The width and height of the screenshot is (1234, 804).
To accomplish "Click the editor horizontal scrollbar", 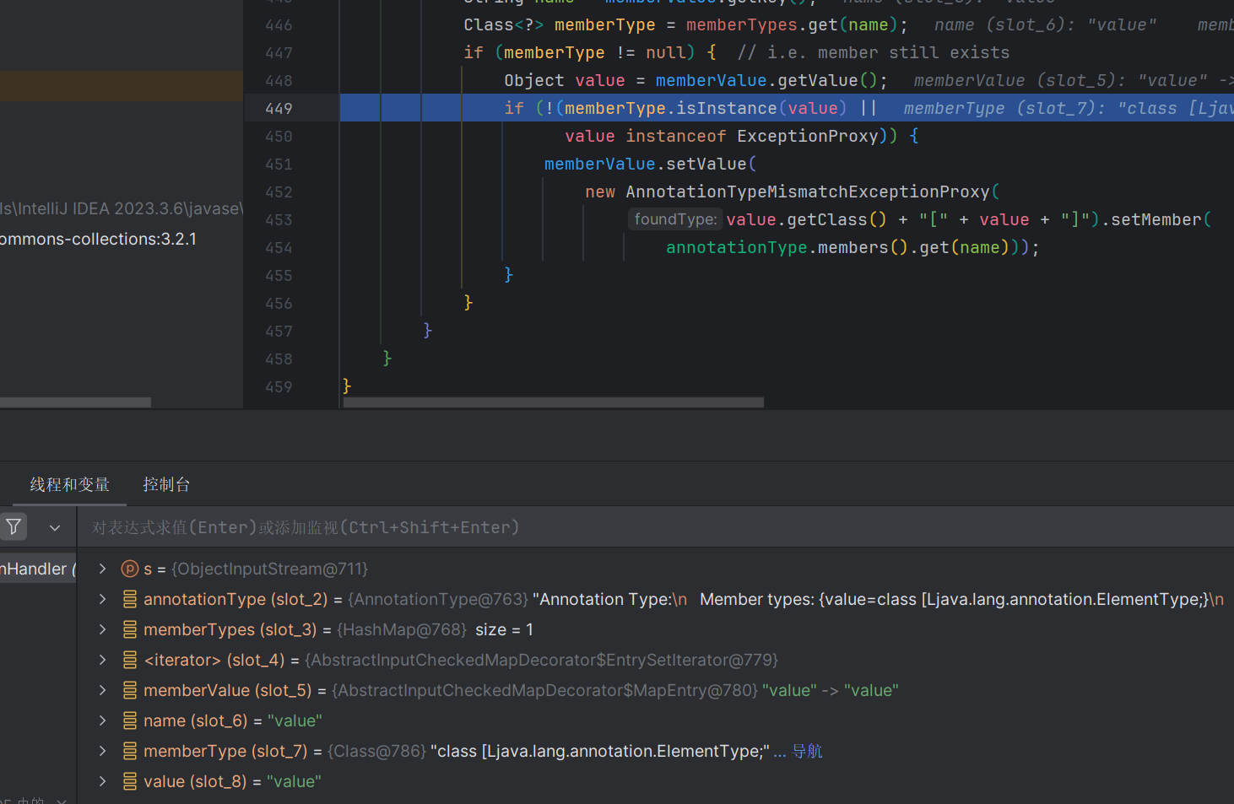I will coord(553,402).
